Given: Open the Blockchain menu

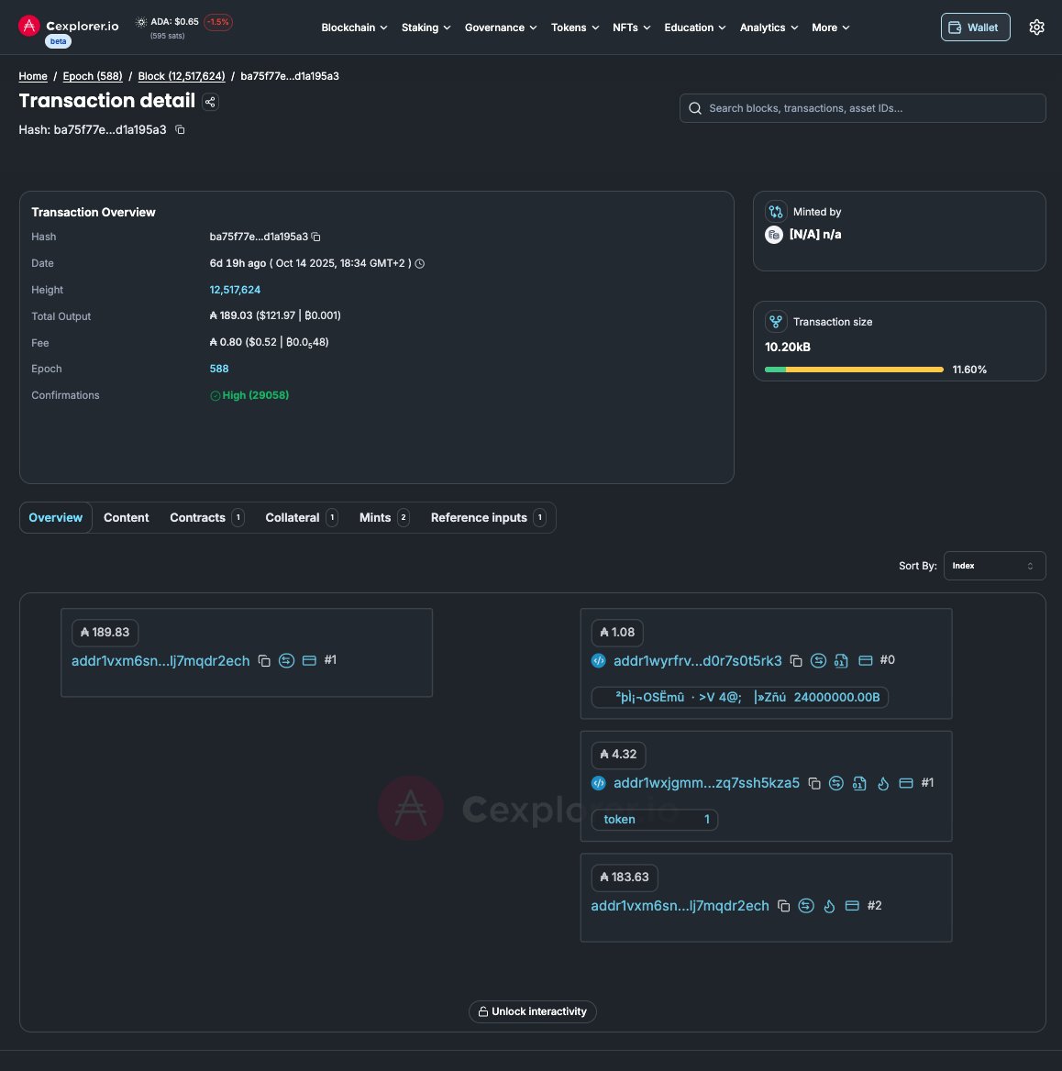Looking at the screenshot, I should pos(354,27).
